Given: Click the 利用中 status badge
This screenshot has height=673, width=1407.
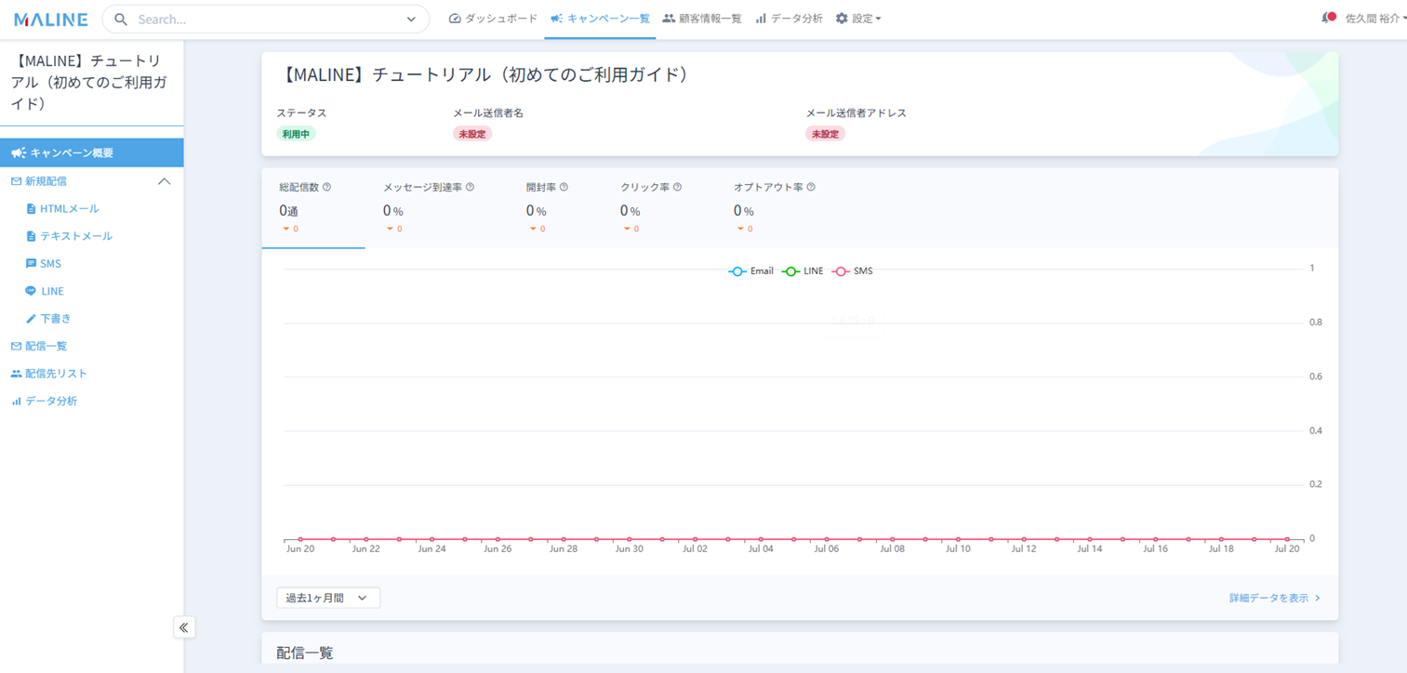Looking at the screenshot, I should [x=296, y=134].
